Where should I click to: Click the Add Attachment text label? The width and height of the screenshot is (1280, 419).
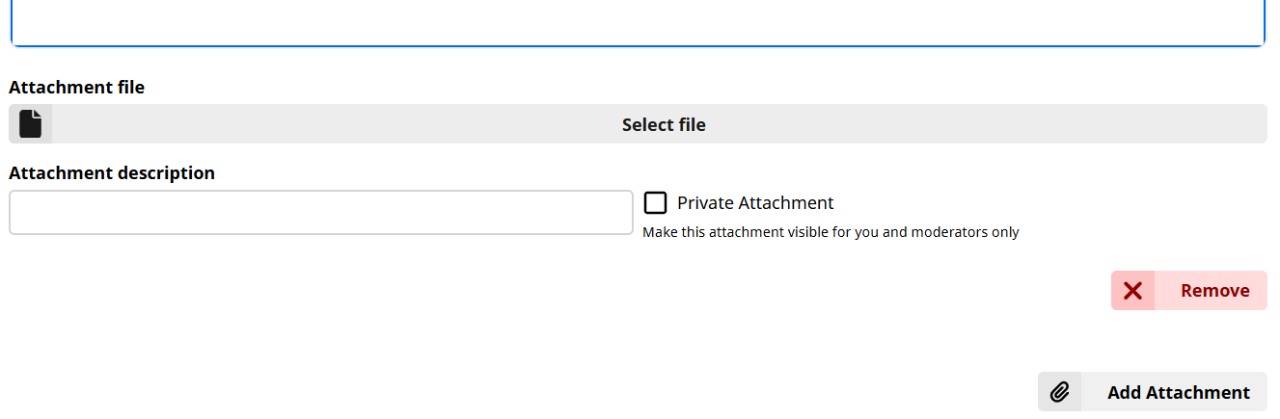coord(1179,392)
